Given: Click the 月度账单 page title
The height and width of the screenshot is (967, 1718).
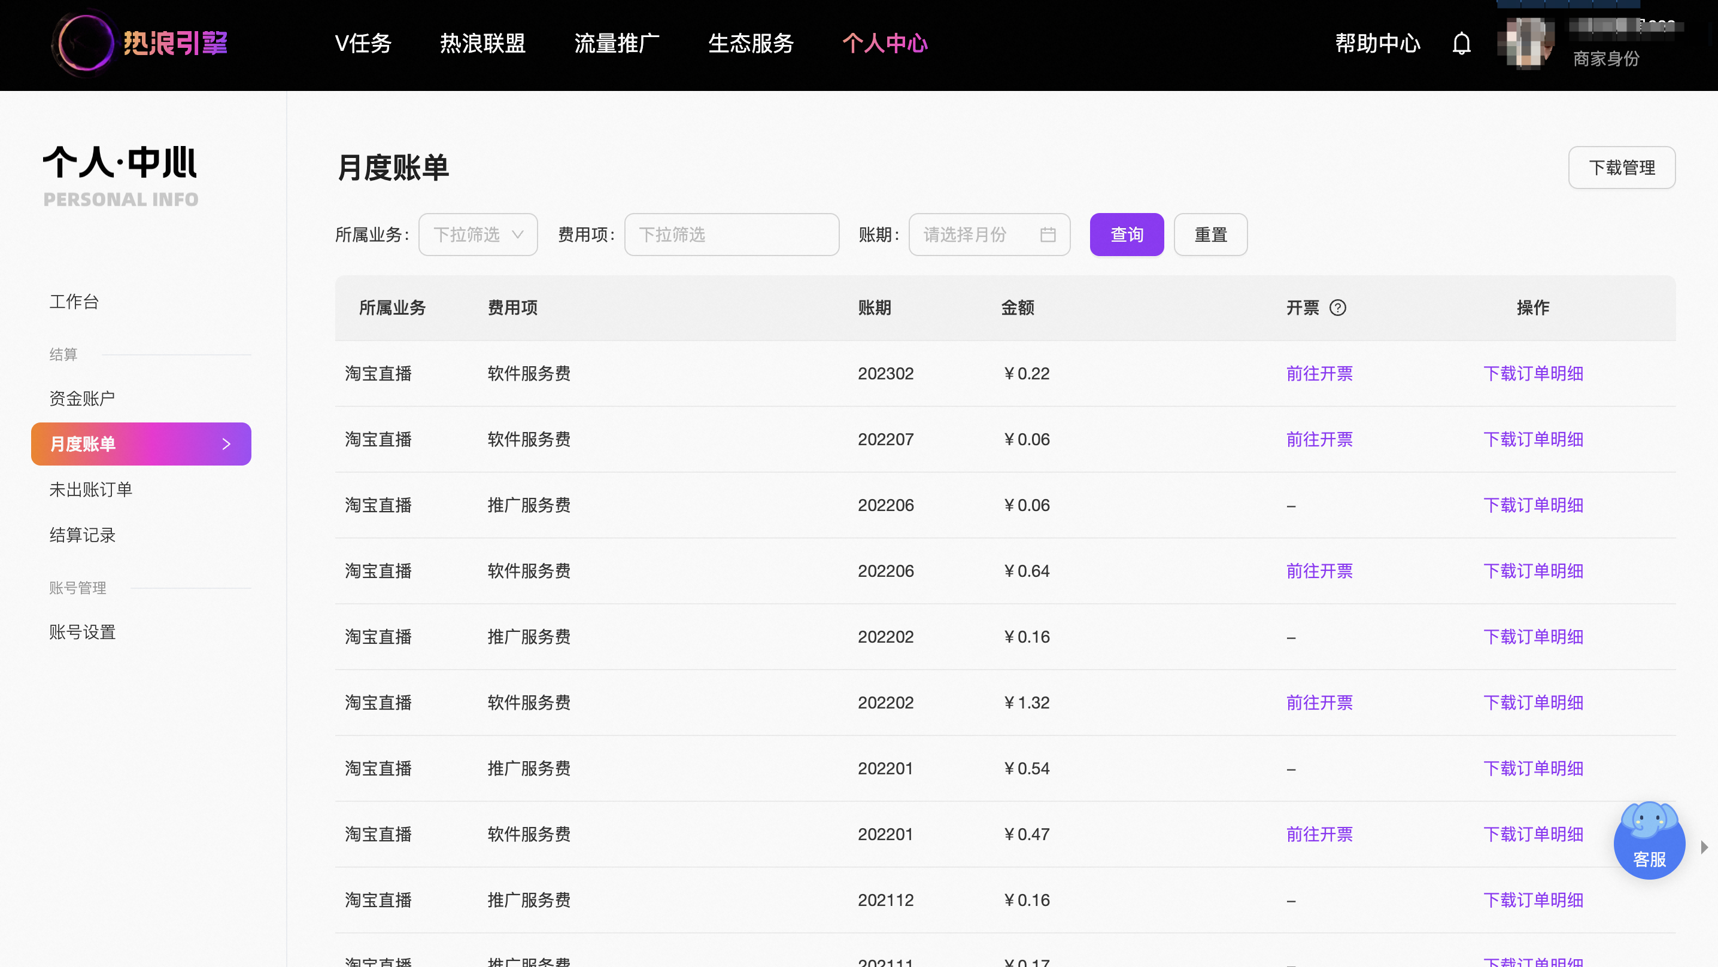Looking at the screenshot, I should tap(393, 167).
